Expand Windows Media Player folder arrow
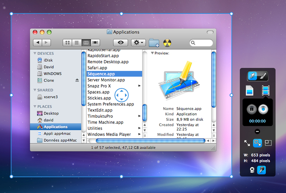Viewport: 286px width, 193px height. (139, 134)
